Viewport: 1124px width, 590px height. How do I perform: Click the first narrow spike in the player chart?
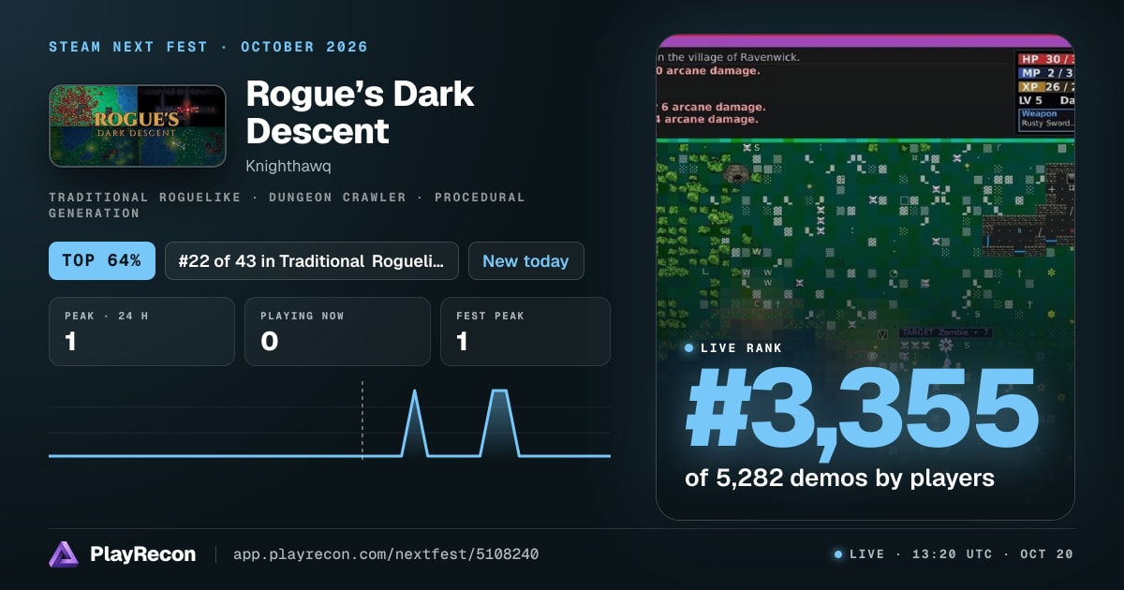coord(415,421)
